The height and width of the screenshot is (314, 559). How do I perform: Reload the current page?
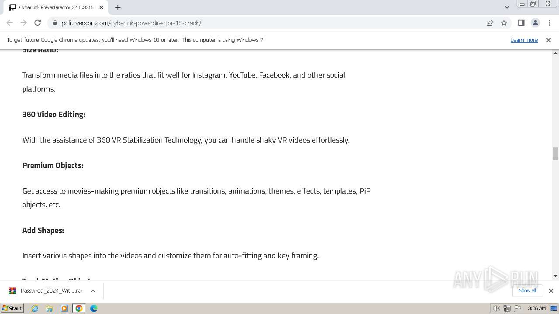click(38, 23)
